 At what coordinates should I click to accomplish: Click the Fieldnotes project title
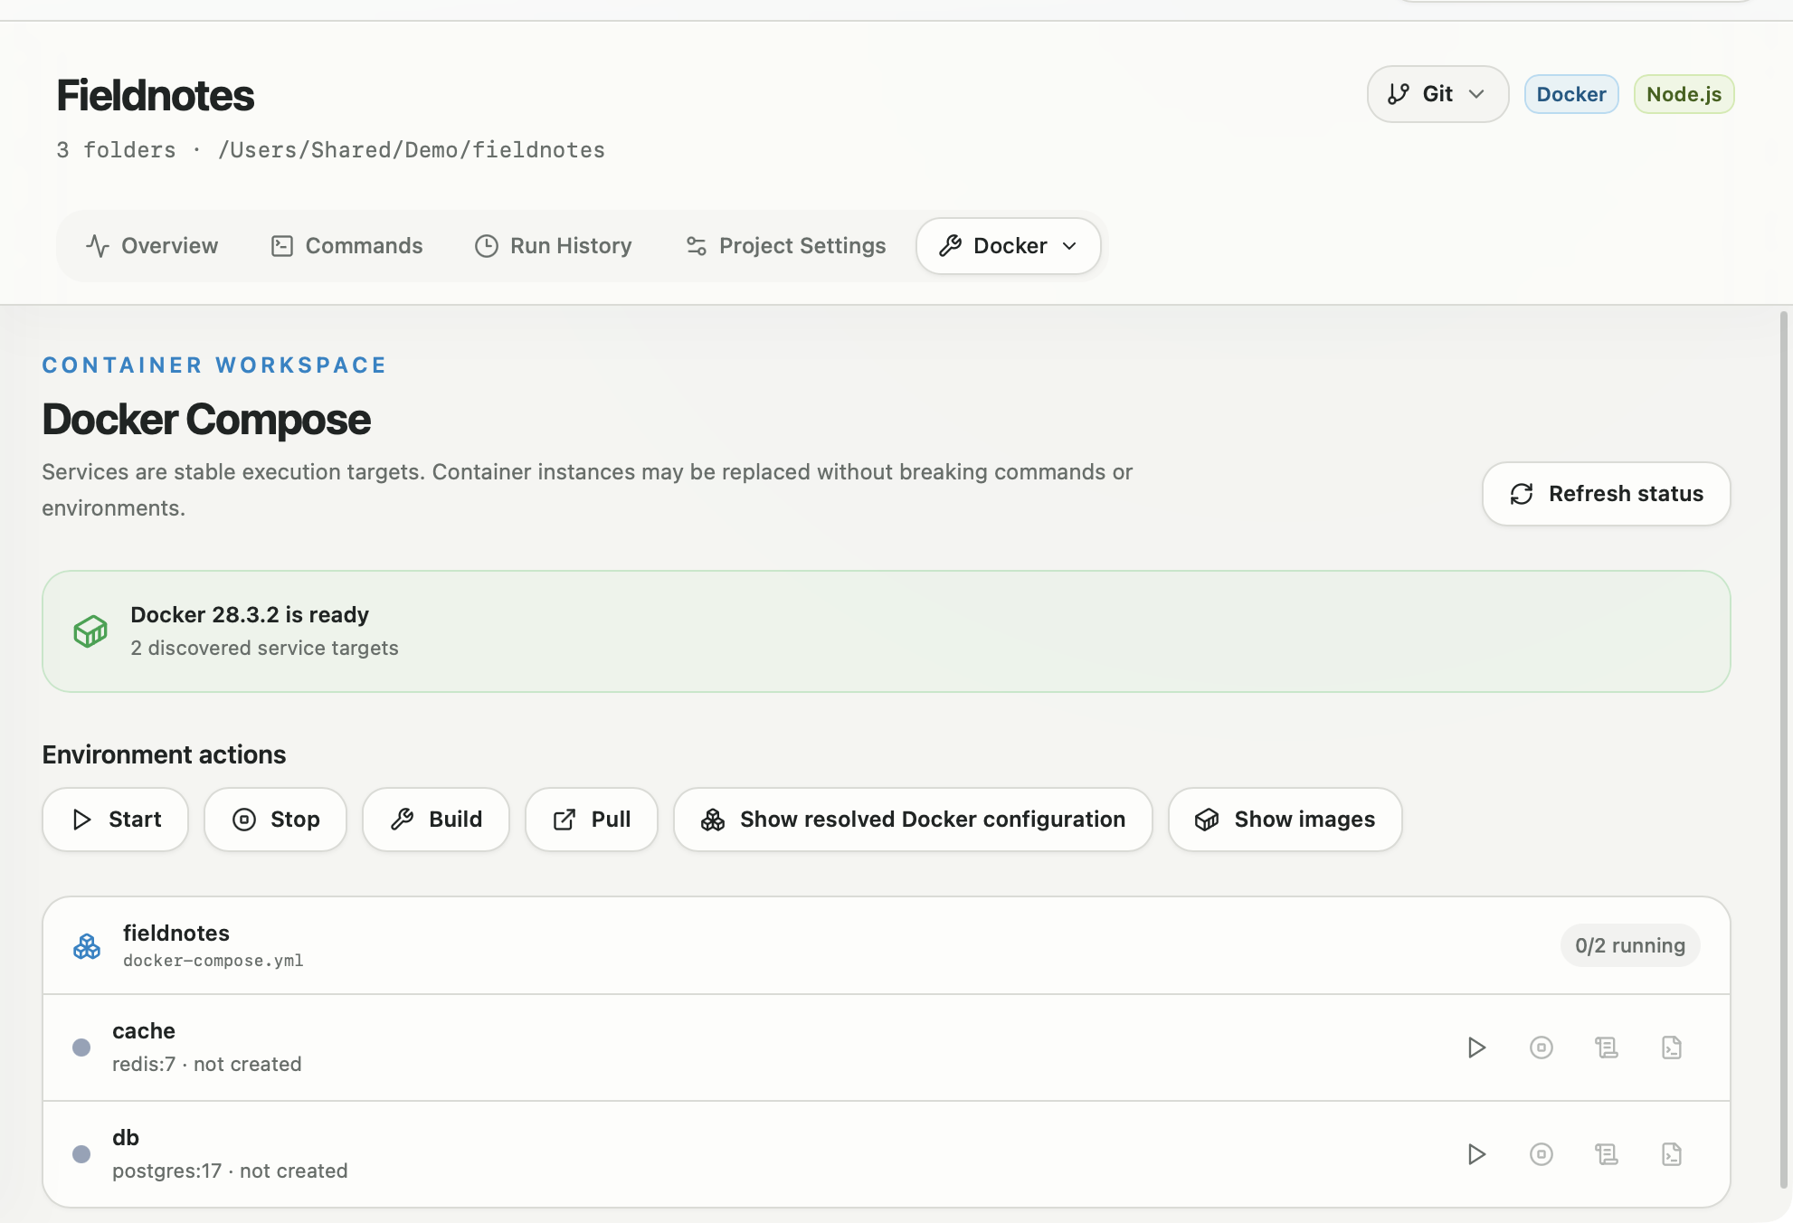(156, 96)
